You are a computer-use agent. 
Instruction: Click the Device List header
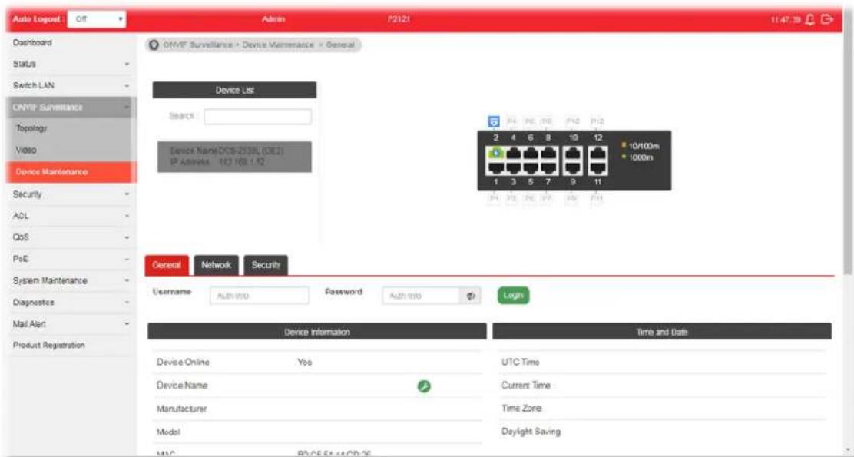click(235, 90)
